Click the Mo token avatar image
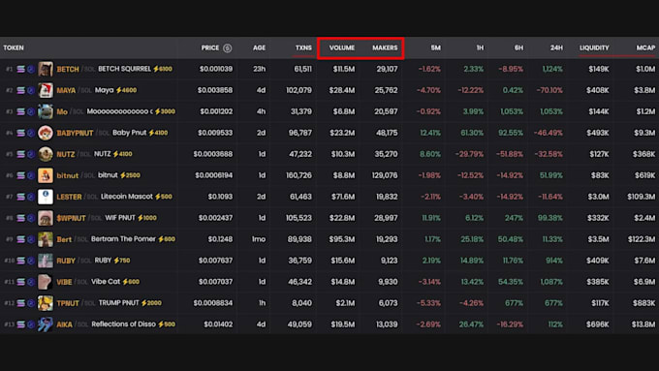 tap(46, 111)
